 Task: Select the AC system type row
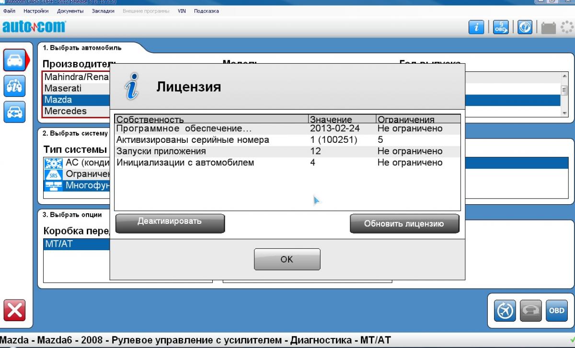point(77,163)
